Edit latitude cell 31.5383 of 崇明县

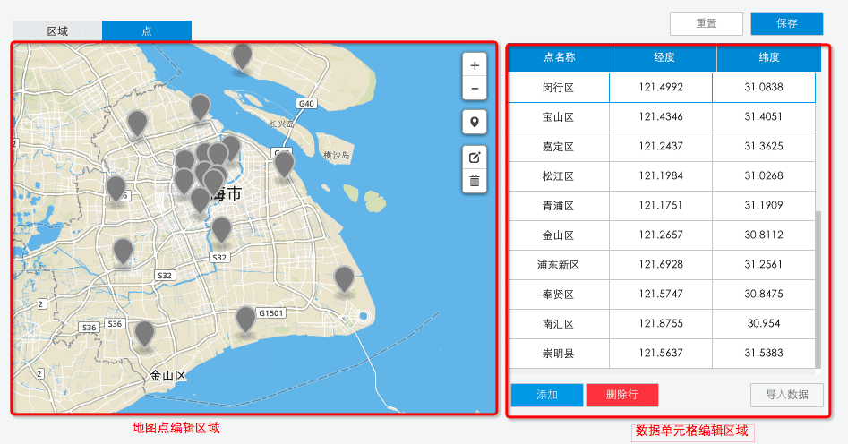tap(764, 354)
